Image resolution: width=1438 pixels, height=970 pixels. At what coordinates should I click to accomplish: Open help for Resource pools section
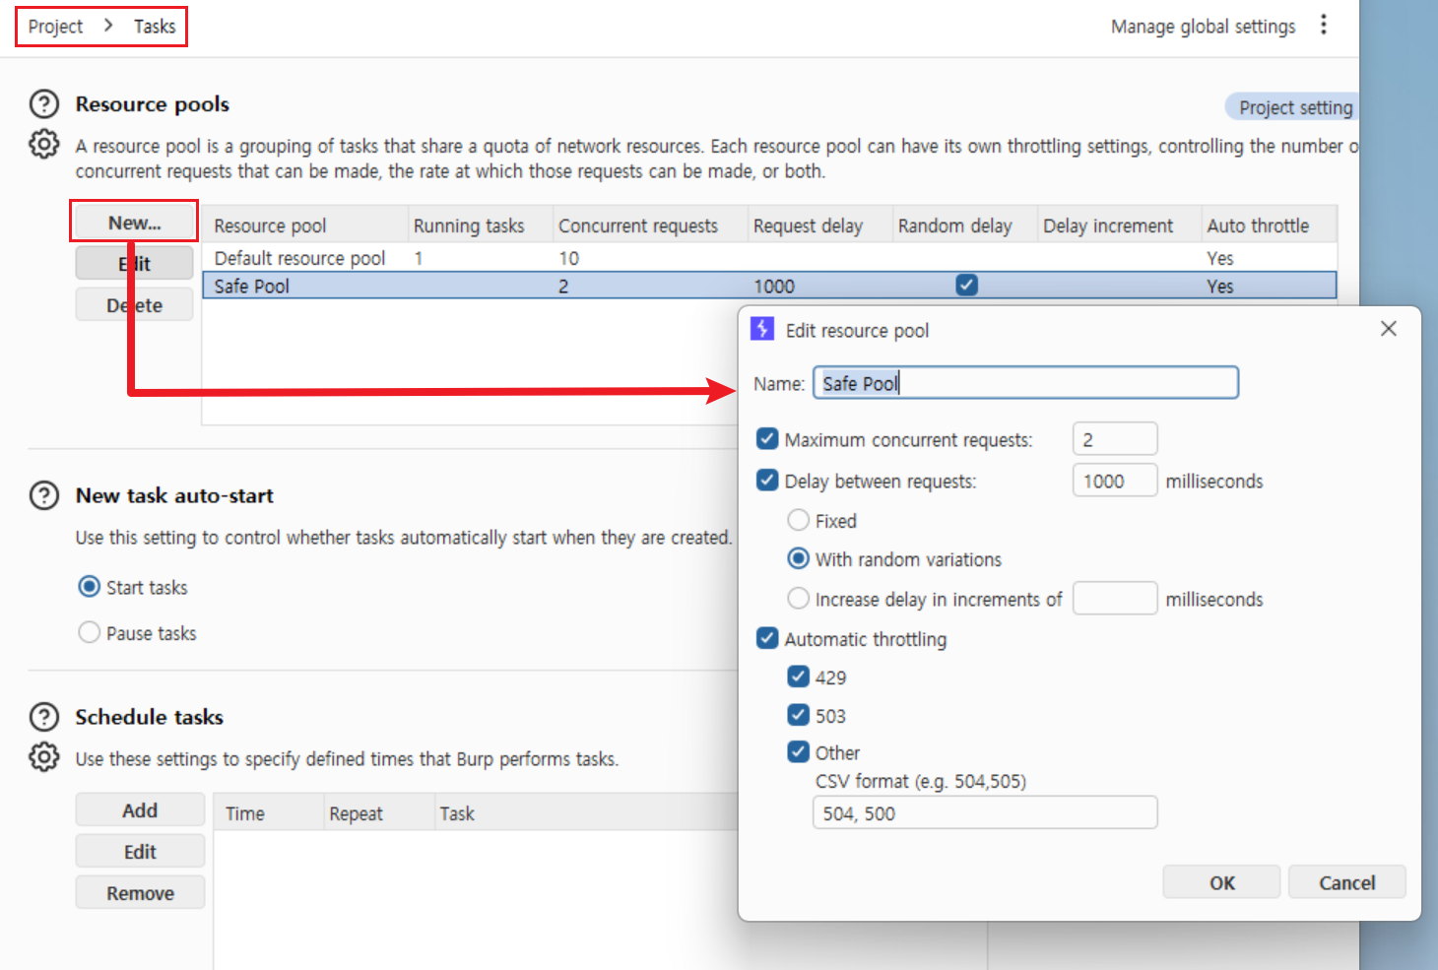coord(44,104)
